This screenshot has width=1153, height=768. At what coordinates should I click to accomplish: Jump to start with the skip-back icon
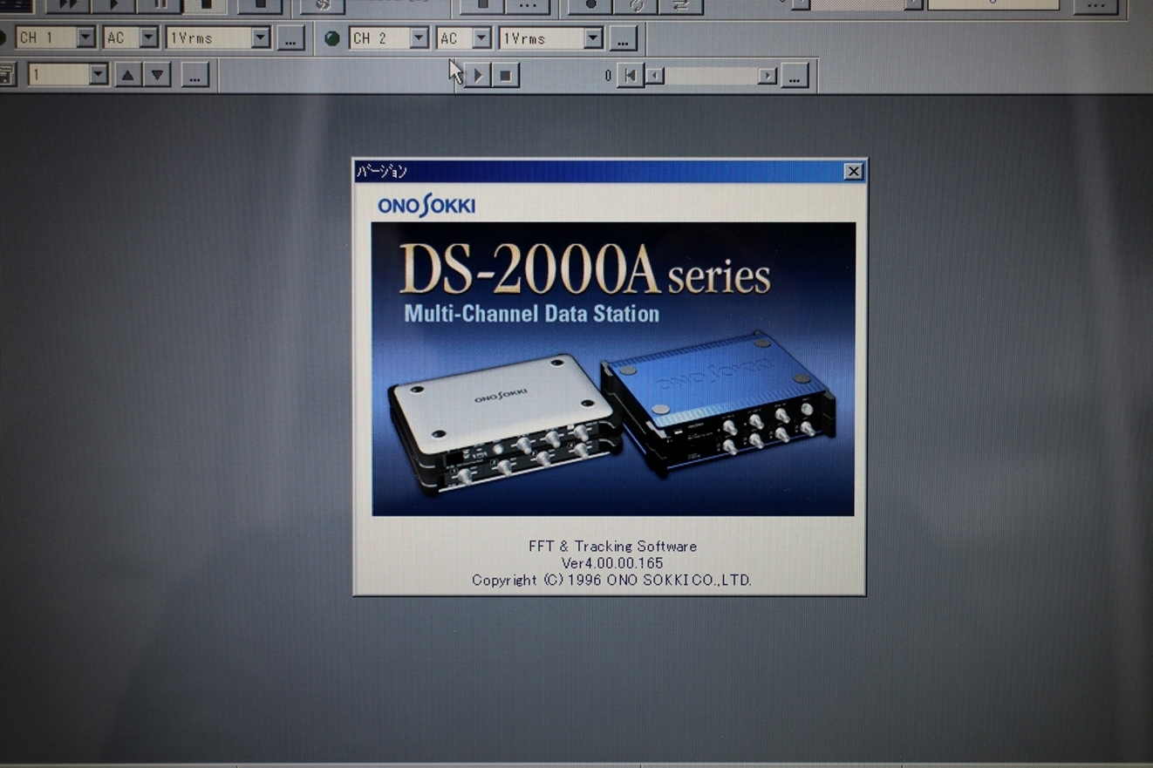(630, 76)
